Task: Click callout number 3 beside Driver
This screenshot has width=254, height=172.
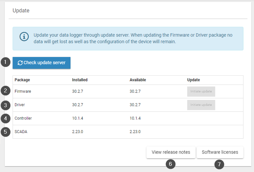Action: (5, 105)
